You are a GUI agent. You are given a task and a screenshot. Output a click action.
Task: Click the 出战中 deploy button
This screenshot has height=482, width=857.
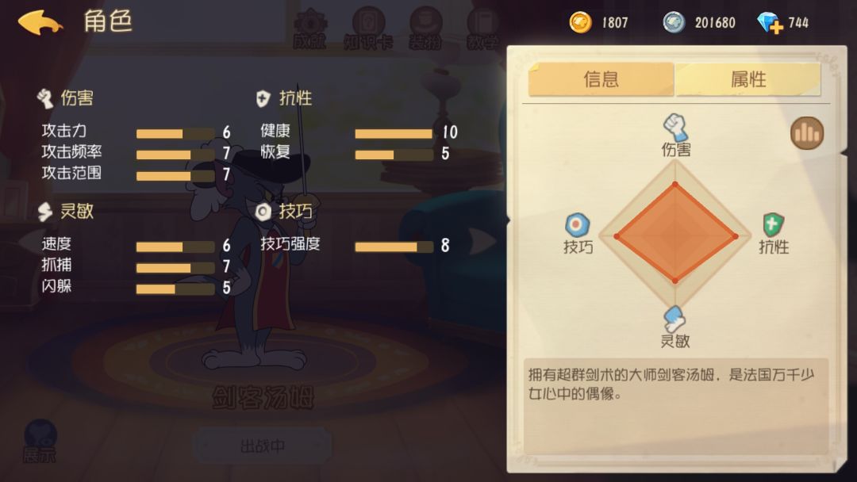tap(263, 446)
